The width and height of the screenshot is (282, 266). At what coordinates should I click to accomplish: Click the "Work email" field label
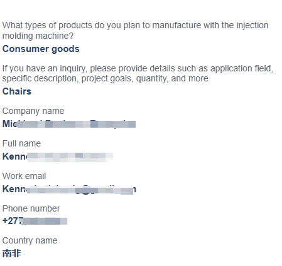[24, 176]
